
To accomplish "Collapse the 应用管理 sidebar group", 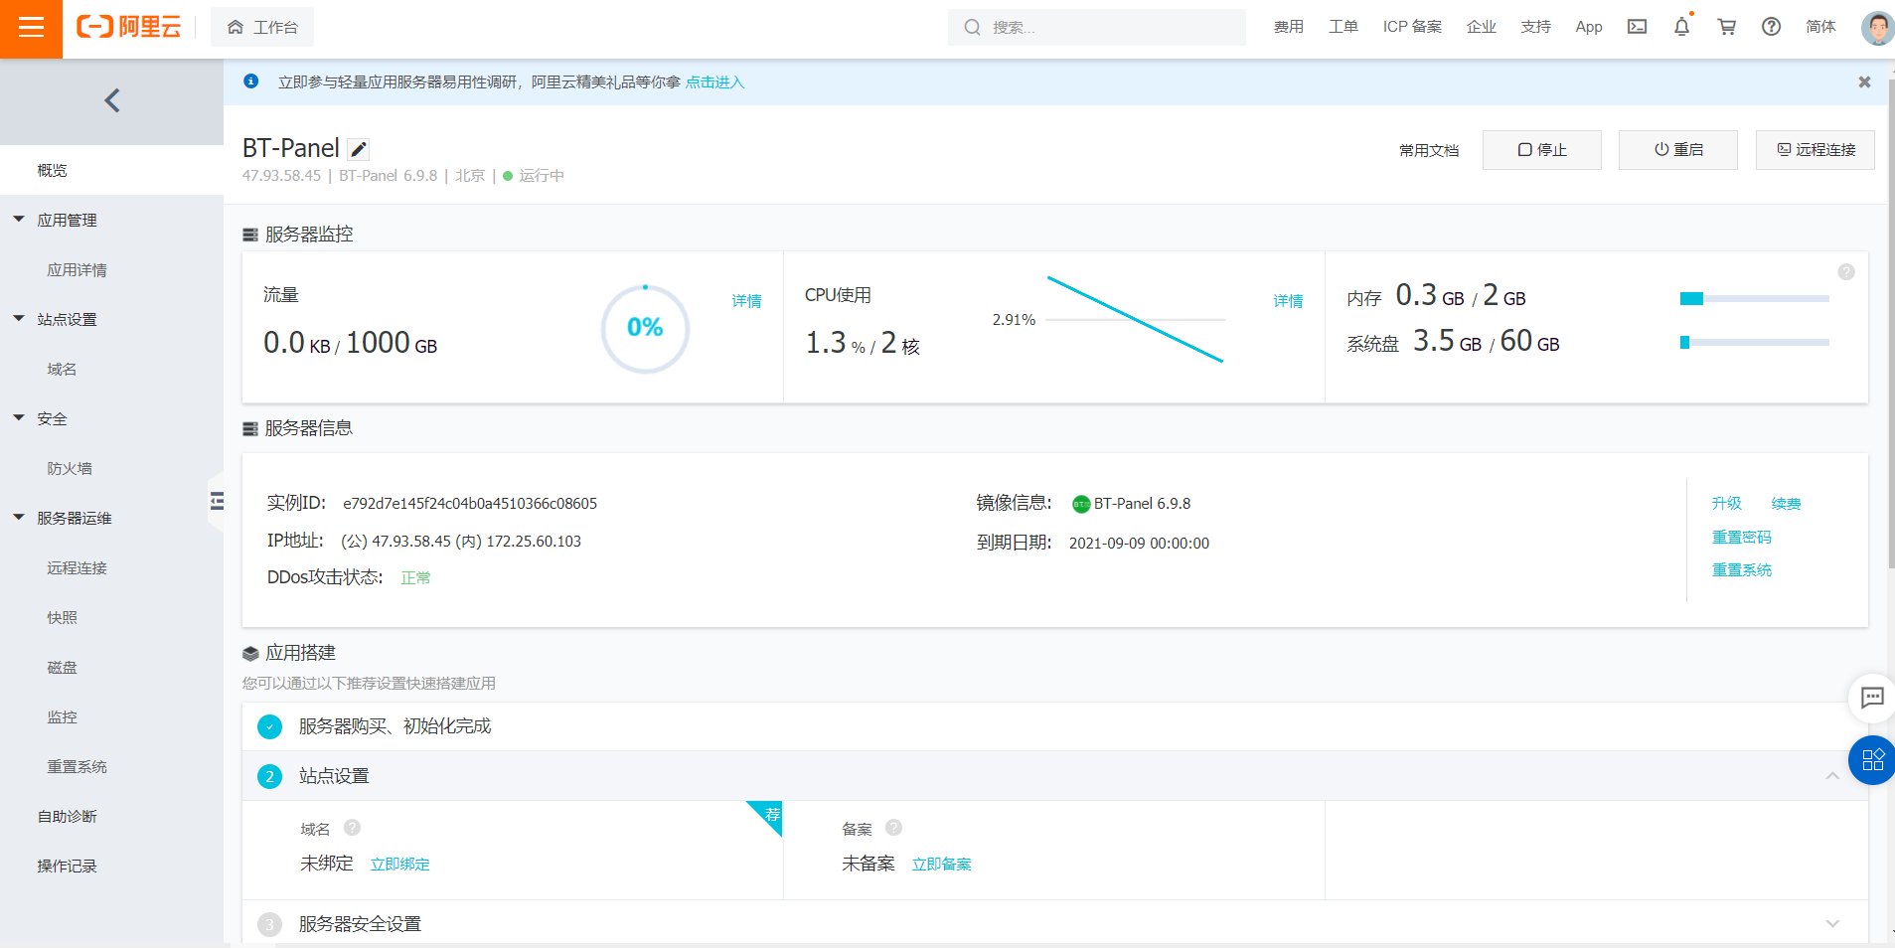I will pos(18,220).
